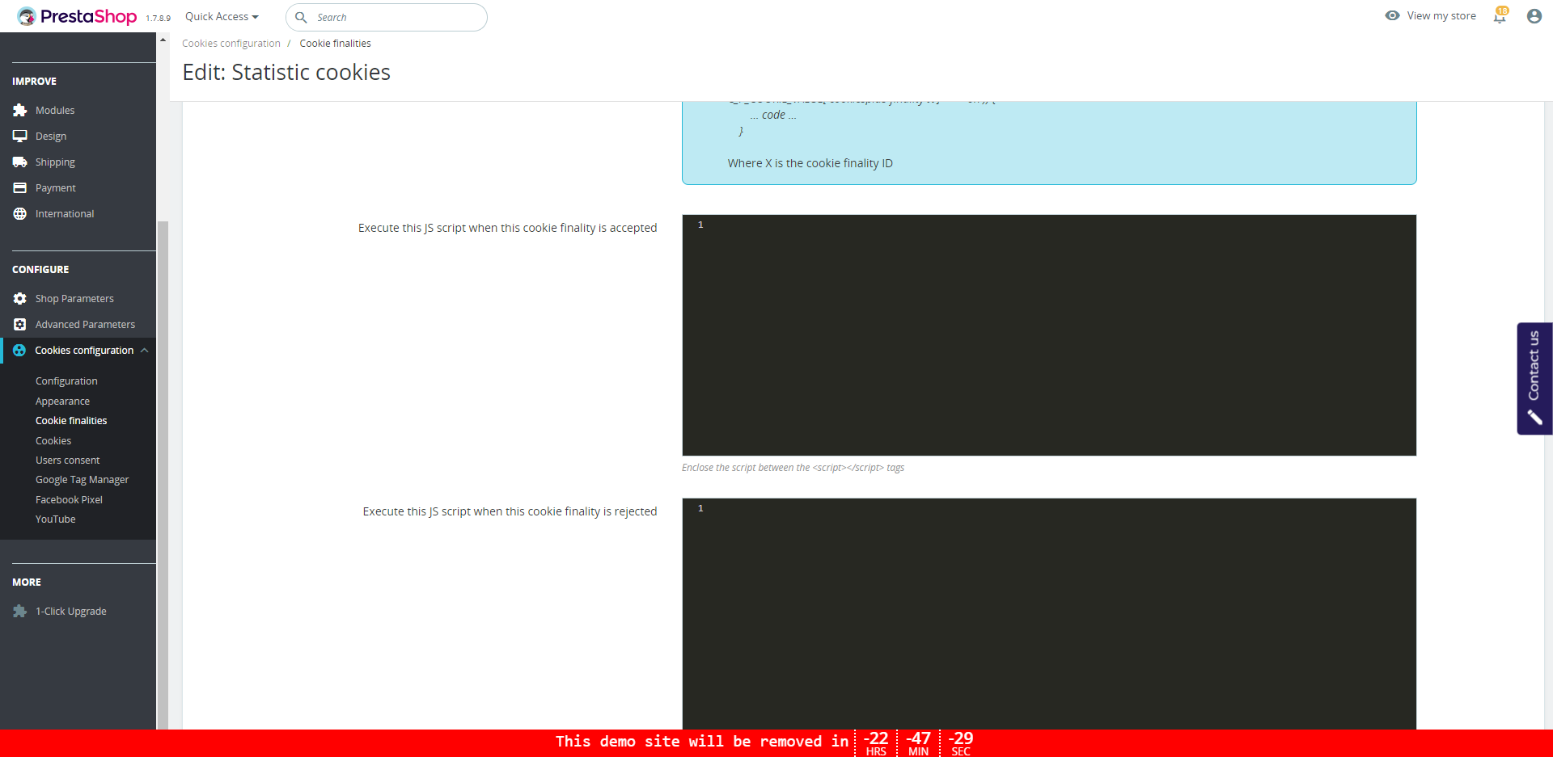Click the Cookies configuration cookie icon
This screenshot has width=1553, height=757.
[x=19, y=350]
